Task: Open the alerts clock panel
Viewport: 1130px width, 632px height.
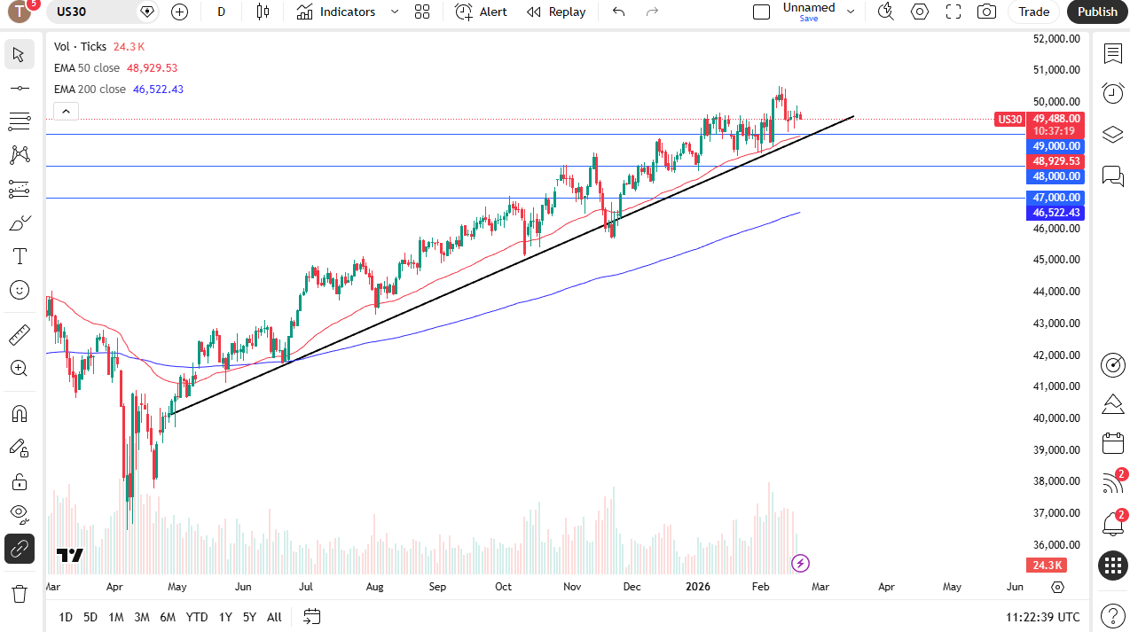Action: pos(1112,93)
